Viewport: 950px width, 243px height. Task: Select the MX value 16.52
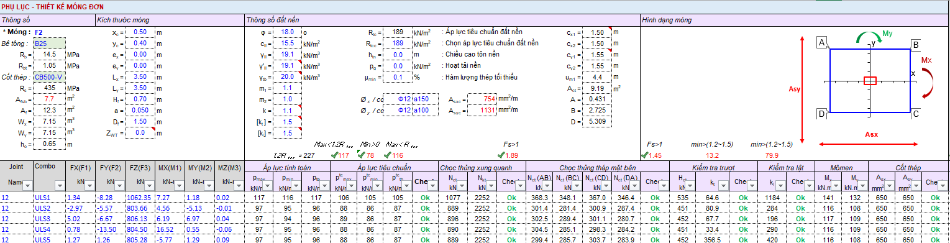coord(170,229)
